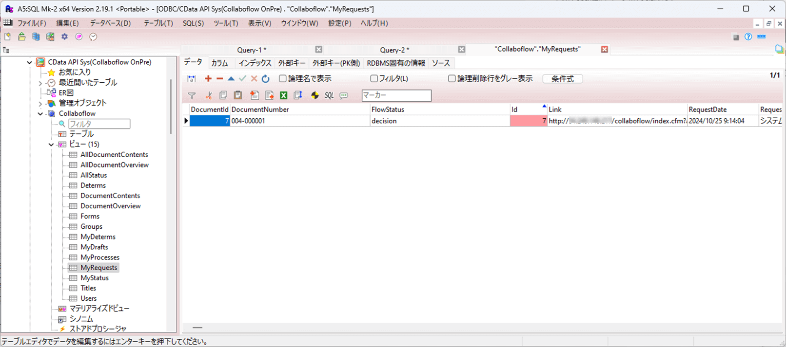Click the green checkmark commit icon
The width and height of the screenshot is (786, 347).
click(x=242, y=78)
